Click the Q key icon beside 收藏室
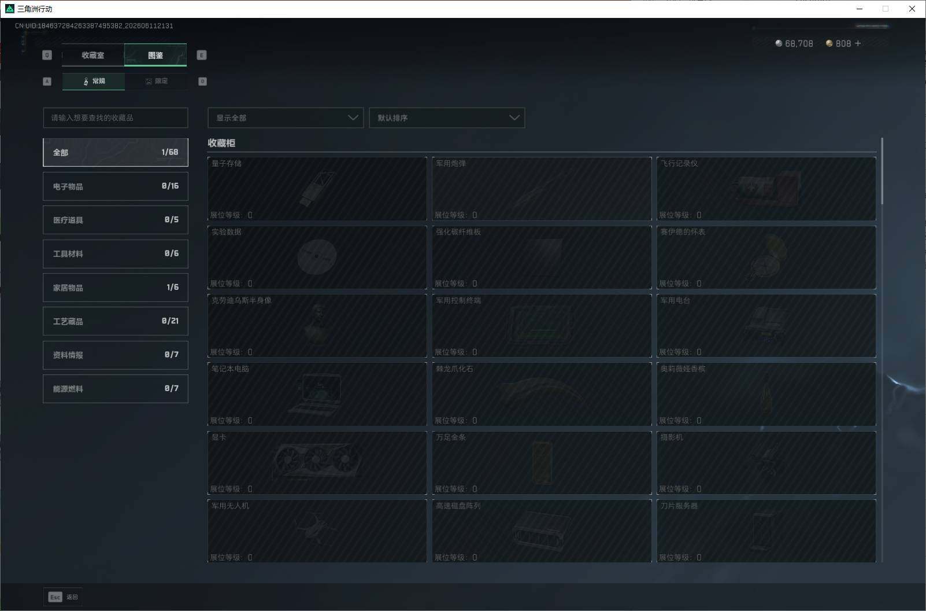Screen dimensions: 926x611 click(47, 55)
